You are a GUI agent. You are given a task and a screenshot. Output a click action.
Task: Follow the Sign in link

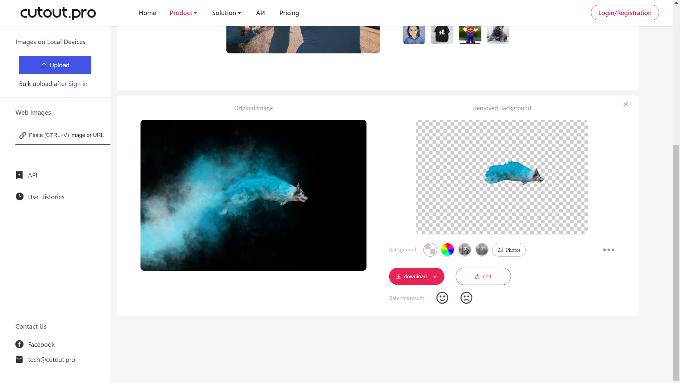78,84
